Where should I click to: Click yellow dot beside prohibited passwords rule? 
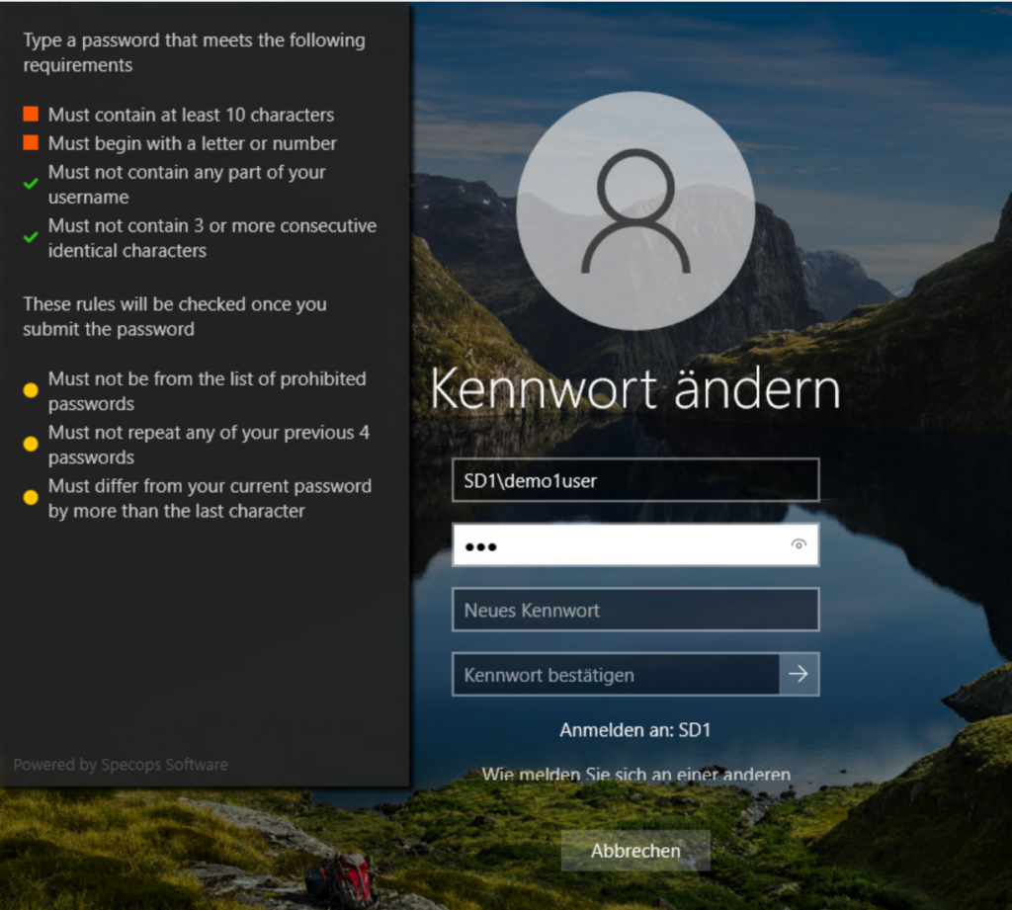31,390
